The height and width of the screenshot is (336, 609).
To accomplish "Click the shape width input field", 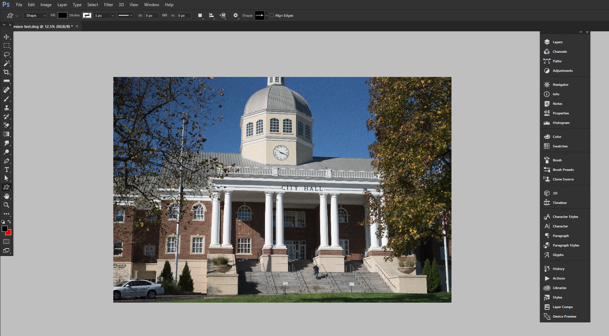I will 151,16.
